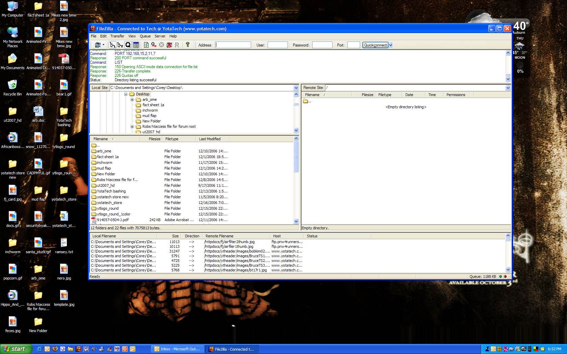This screenshot has width=567, height=354.
Task: Launch Firefox from Quick Launch
Action: pos(55,349)
